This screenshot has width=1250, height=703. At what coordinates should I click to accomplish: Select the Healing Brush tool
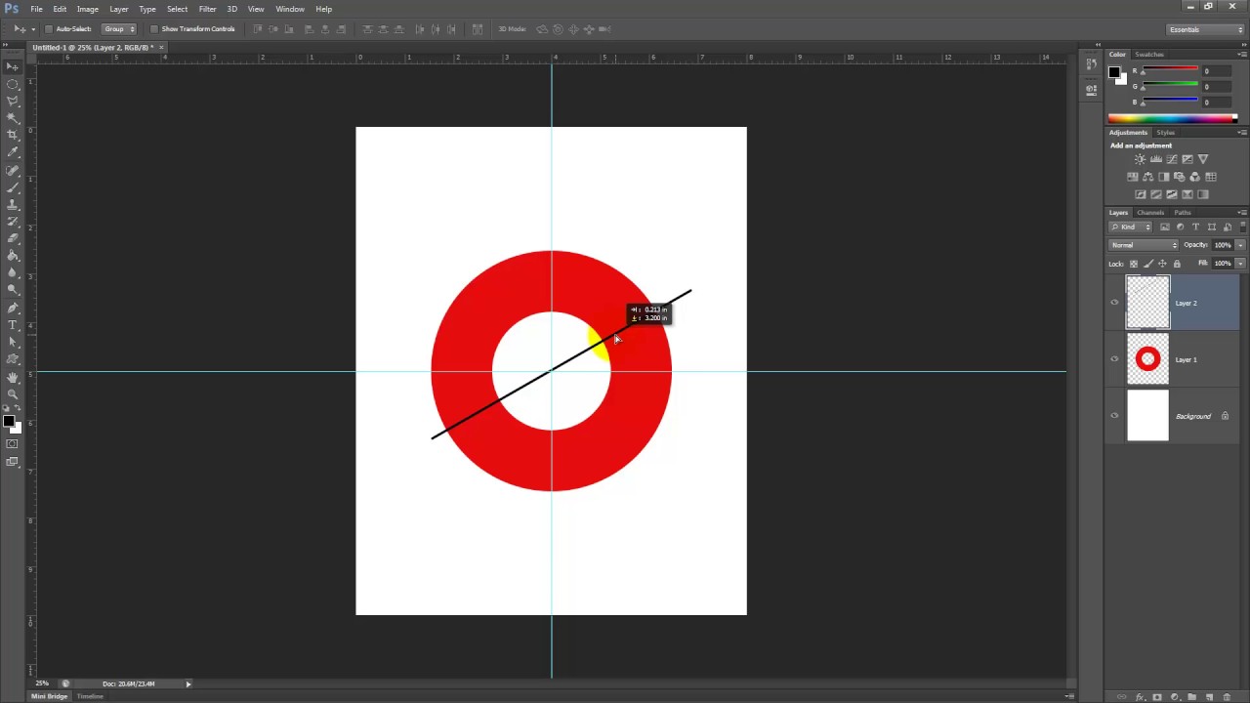12,171
